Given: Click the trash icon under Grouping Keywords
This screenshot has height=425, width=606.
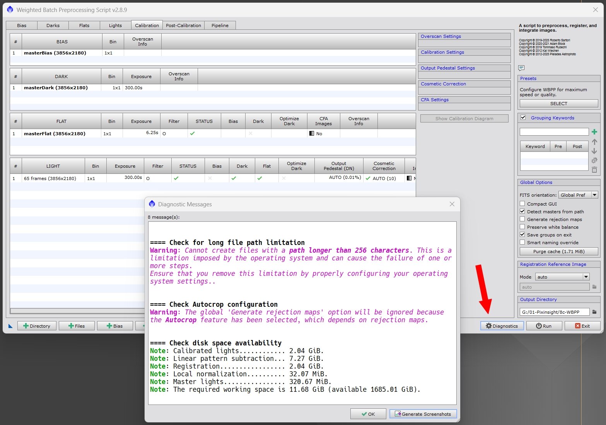Looking at the screenshot, I should [x=594, y=170].
